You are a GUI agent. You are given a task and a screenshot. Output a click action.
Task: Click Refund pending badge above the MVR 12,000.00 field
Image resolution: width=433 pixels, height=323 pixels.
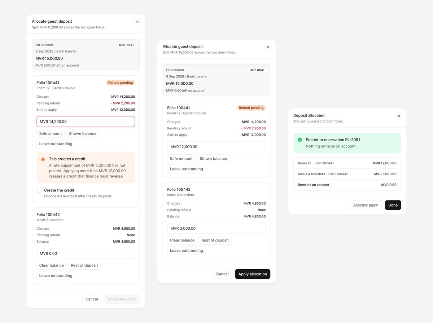(x=251, y=108)
